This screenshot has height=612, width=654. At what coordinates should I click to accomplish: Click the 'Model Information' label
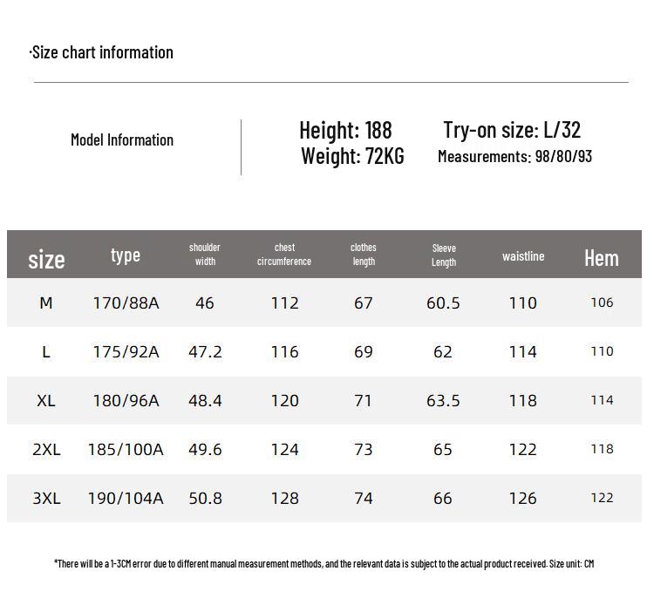(x=122, y=139)
